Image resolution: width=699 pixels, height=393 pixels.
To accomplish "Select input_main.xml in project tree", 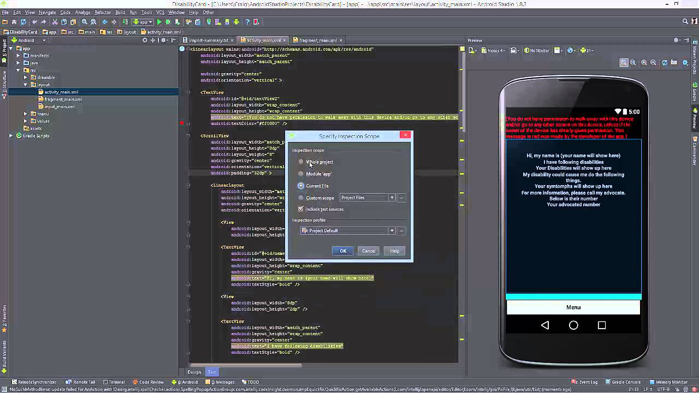I will pos(60,106).
